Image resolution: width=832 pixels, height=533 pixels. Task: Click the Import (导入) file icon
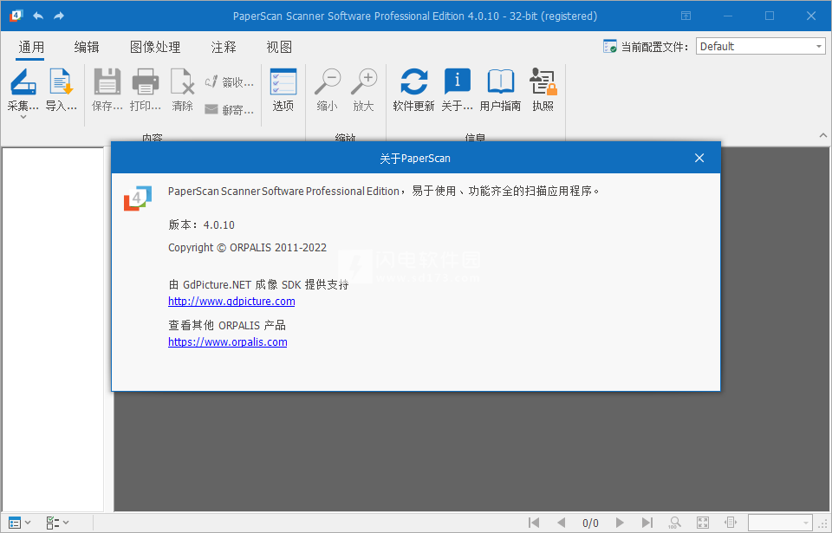coord(61,82)
